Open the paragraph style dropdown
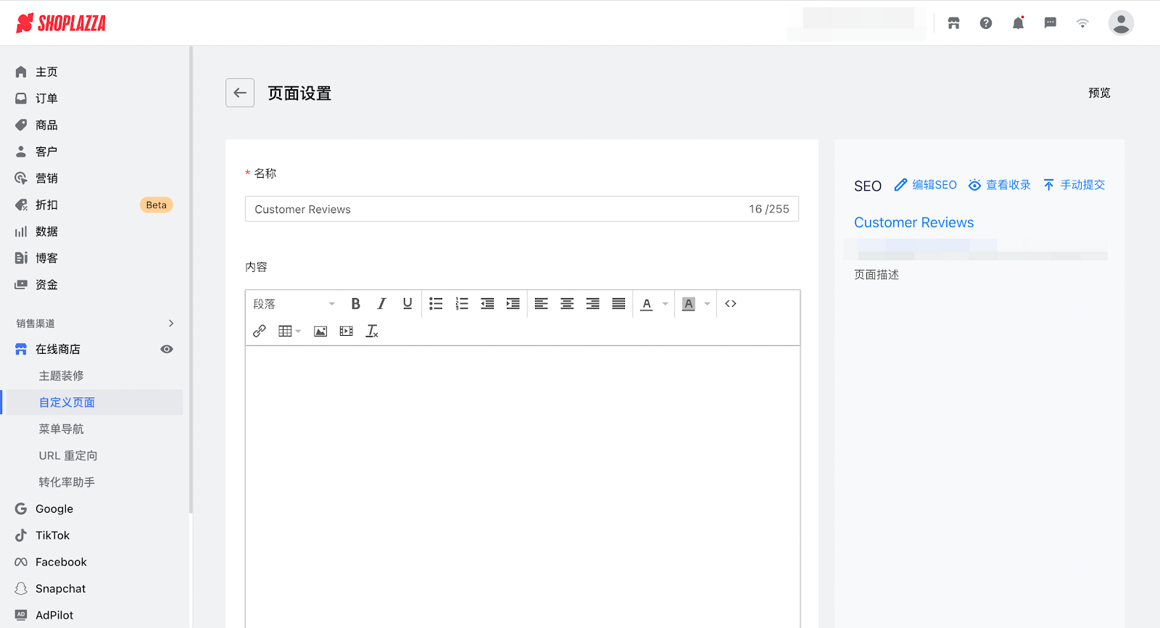1160x628 pixels. tap(294, 304)
